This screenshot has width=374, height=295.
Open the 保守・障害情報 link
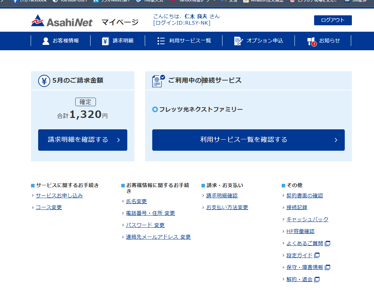click(x=304, y=267)
